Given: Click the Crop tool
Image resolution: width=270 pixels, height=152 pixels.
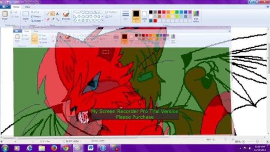Looking at the screenshot, I should click(x=35, y=12).
